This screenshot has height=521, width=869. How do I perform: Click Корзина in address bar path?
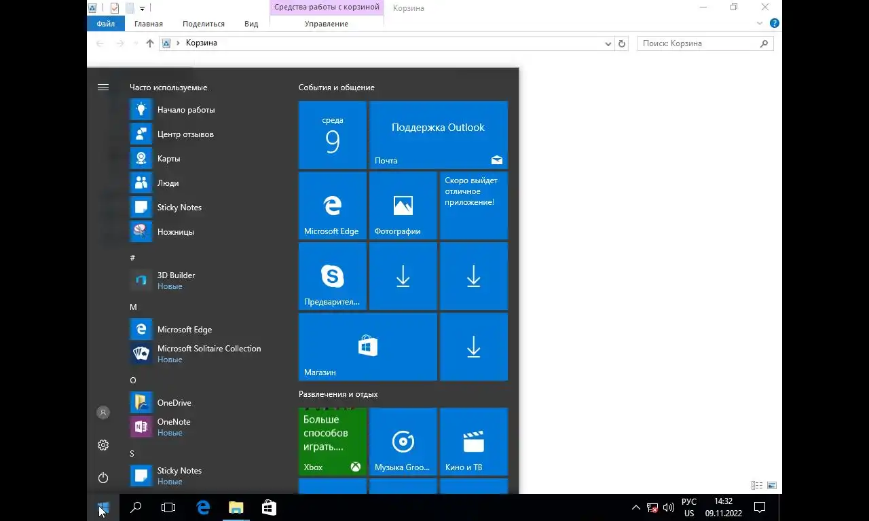(202, 43)
